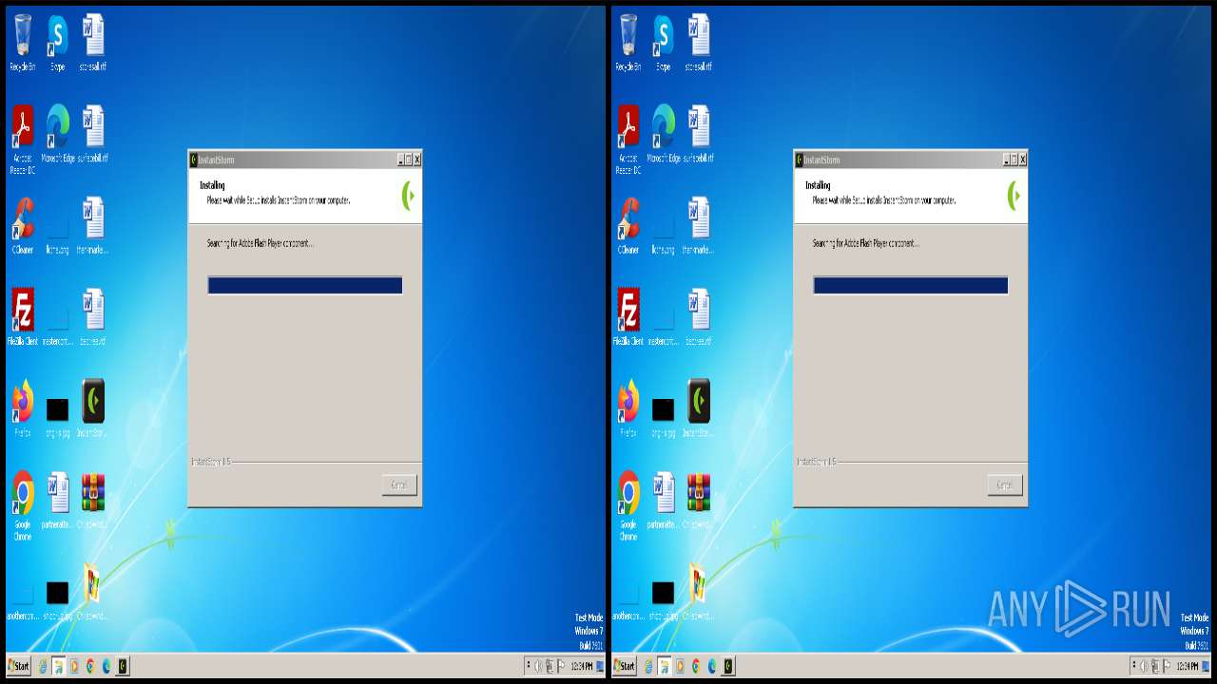Select the WinRAR archive icon on the right desktop copy

click(699, 500)
